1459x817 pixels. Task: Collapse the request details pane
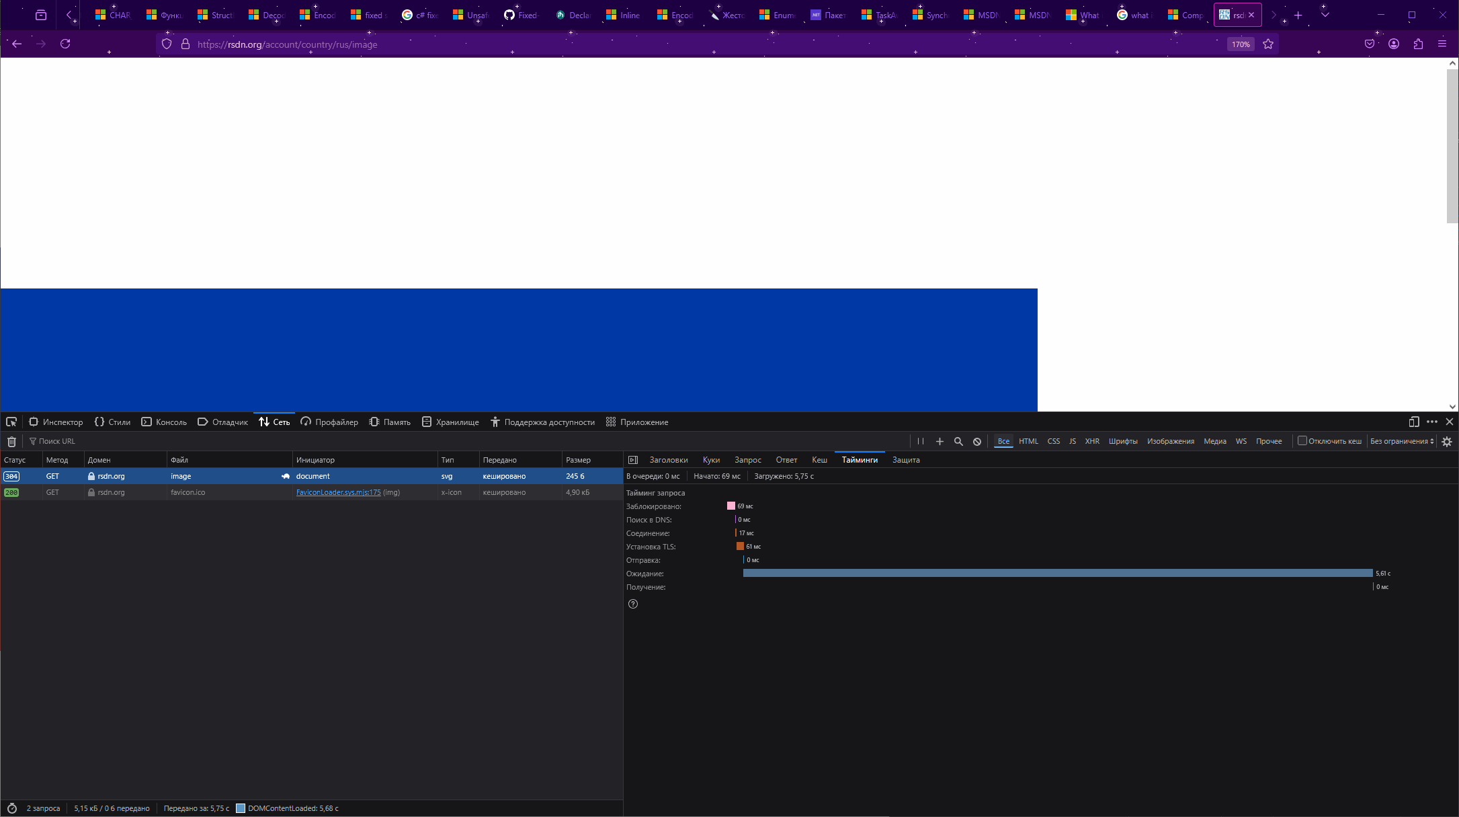633,460
